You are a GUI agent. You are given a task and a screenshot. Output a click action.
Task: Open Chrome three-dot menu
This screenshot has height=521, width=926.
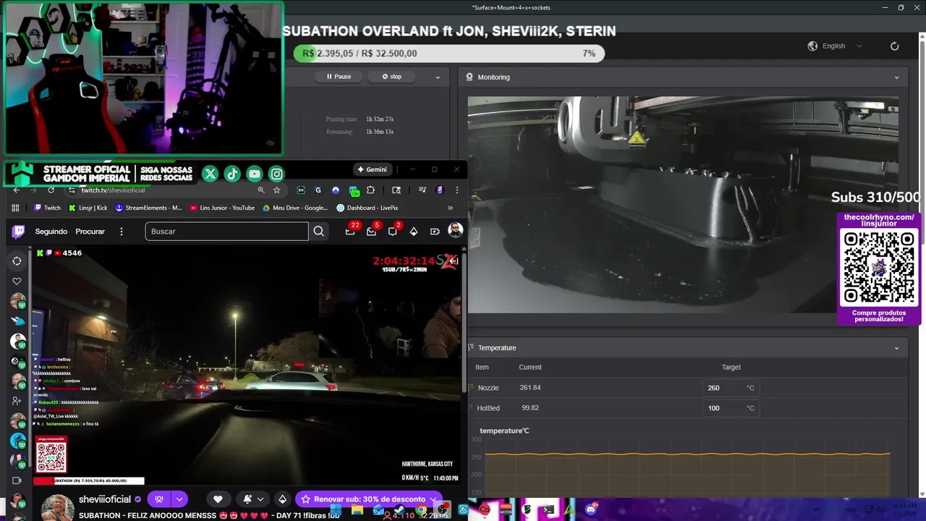coord(456,190)
